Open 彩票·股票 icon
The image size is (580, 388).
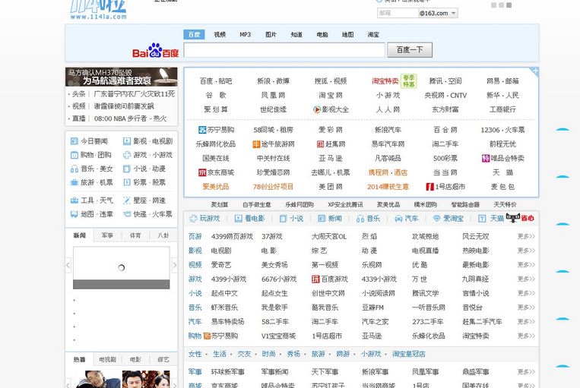(x=126, y=182)
